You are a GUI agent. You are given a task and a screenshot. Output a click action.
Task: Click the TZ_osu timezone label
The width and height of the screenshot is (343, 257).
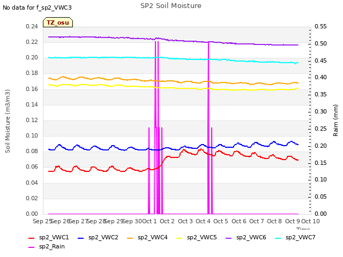(58, 22)
